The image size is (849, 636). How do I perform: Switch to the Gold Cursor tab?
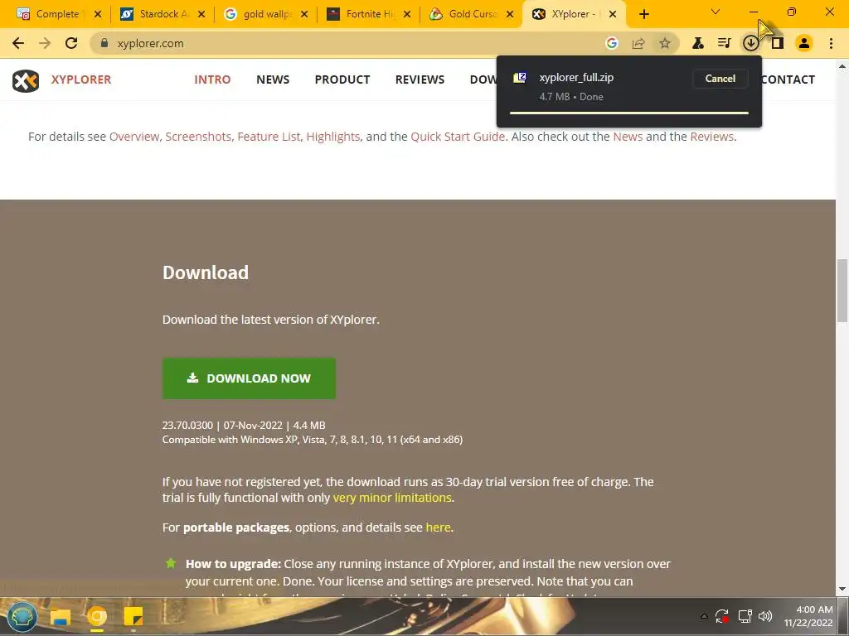pos(472,14)
